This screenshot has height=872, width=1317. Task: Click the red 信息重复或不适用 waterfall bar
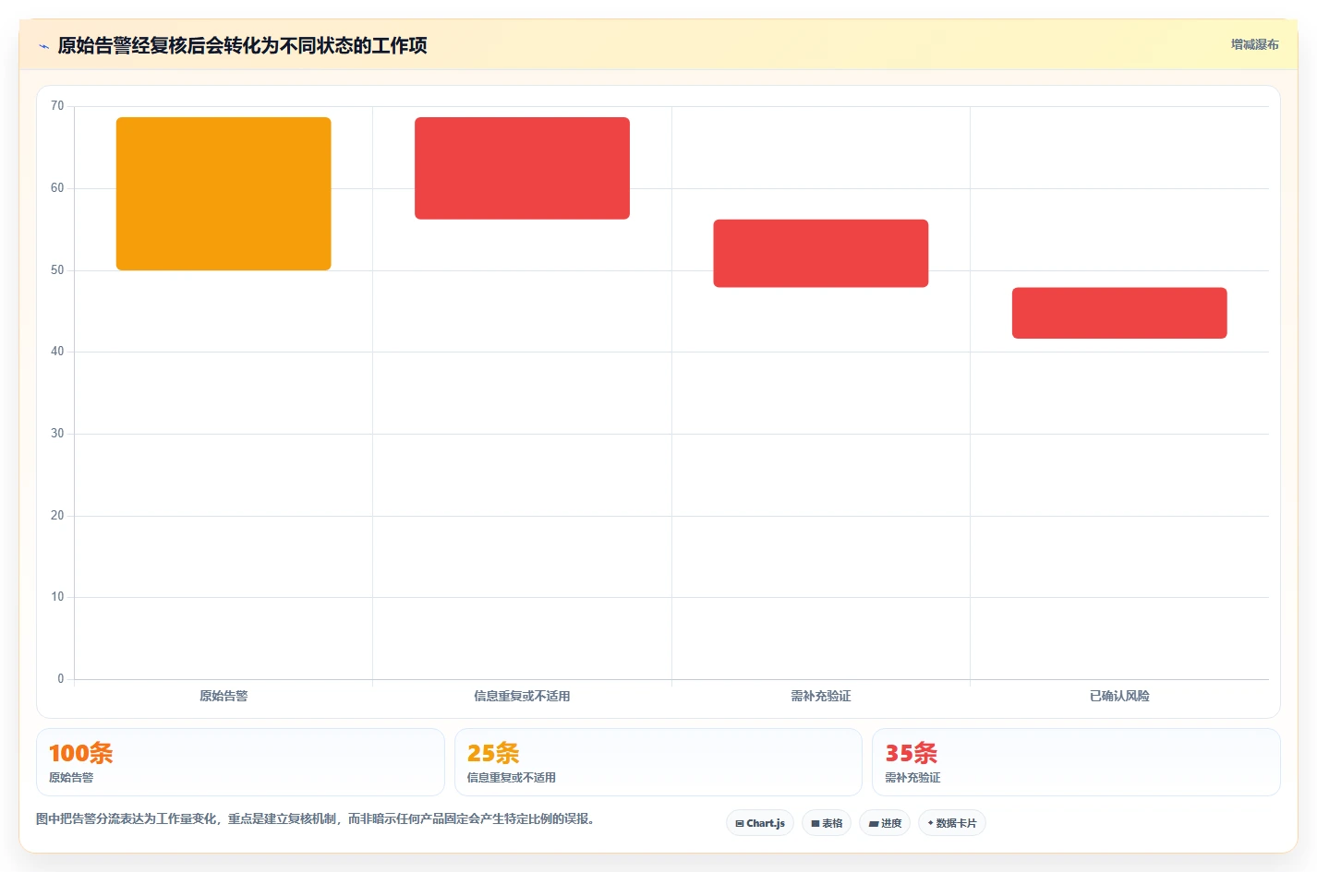tap(522, 168)
